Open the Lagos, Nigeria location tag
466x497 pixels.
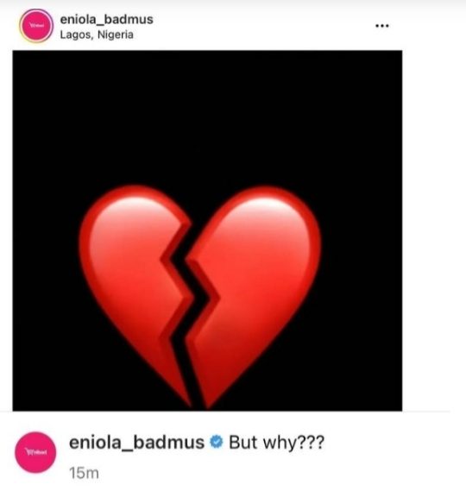coord(97,35)
